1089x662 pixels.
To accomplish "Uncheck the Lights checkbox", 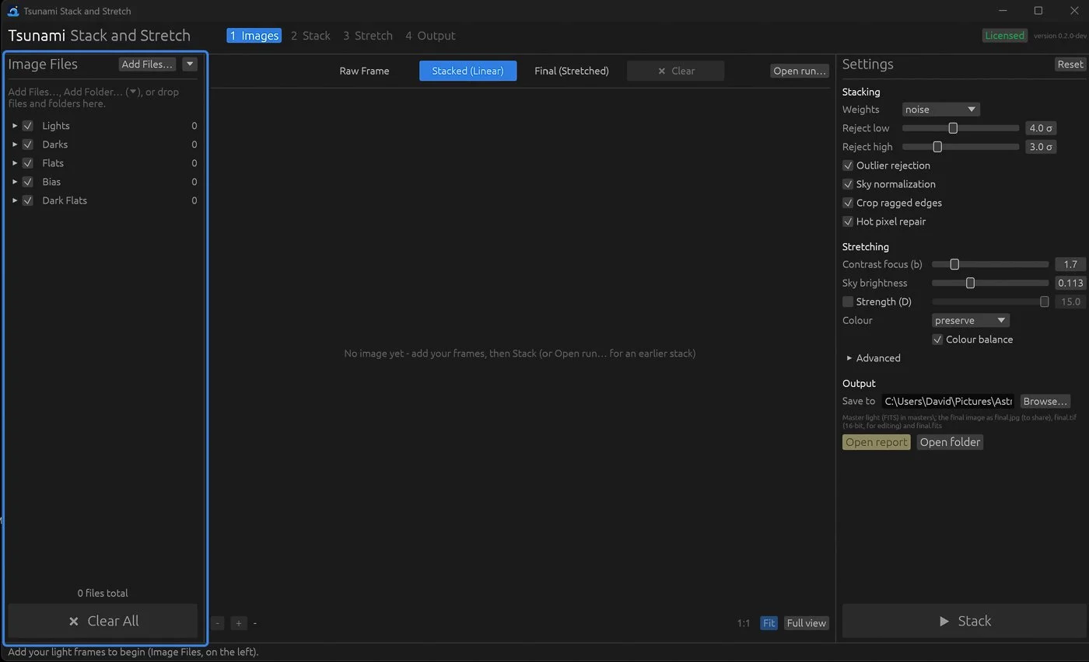I will (28, 126).
